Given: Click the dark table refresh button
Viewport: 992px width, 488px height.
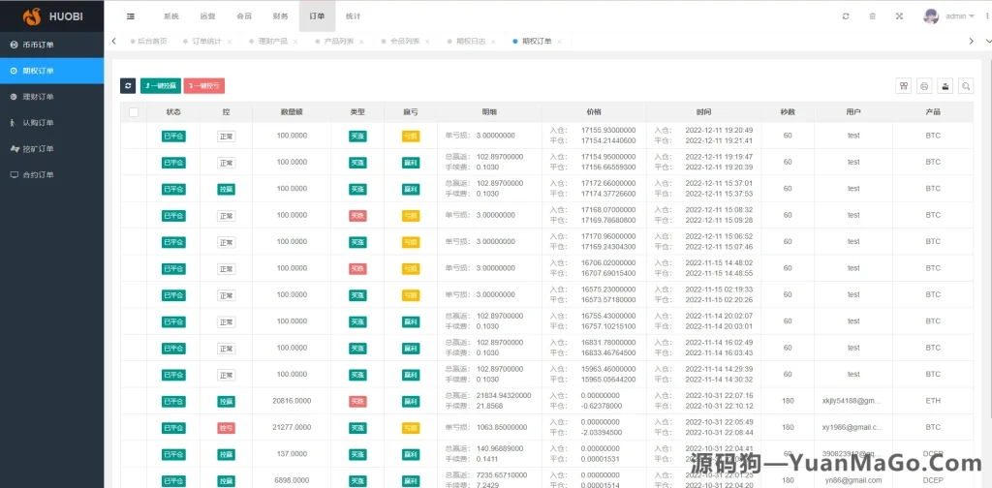Looking at the screenshot, I should click(x=128, y=86).
